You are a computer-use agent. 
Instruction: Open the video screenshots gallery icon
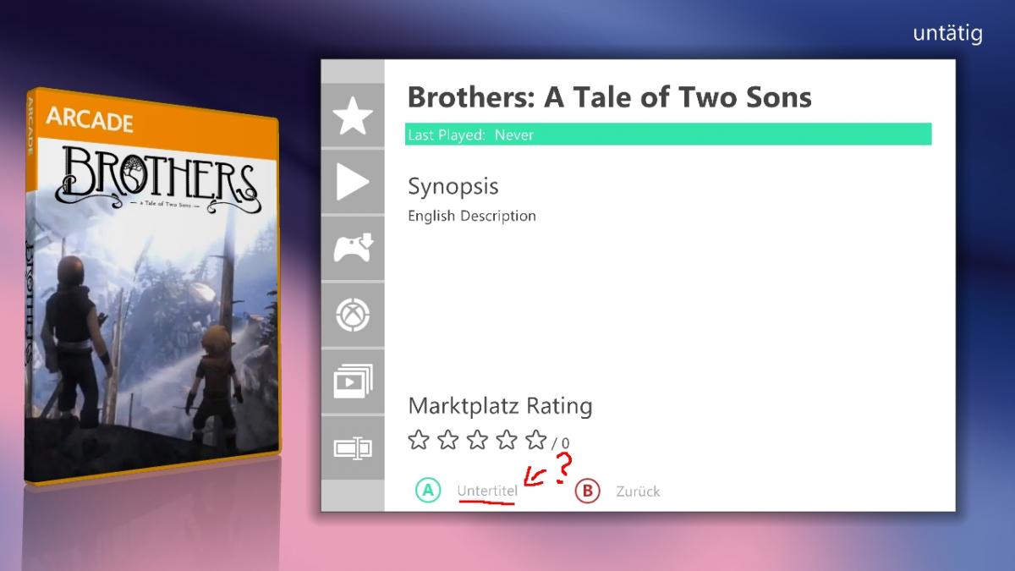pyautogui.click(x=353, y=382)
